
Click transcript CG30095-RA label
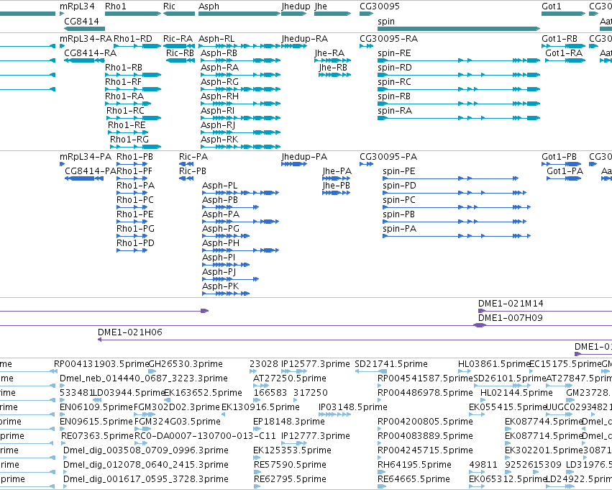click(x=389, y=39)
